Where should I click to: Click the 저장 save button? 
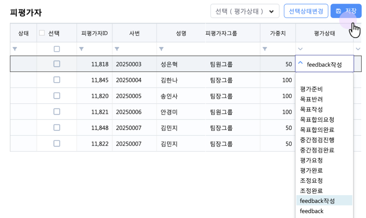tap(346, 11)
